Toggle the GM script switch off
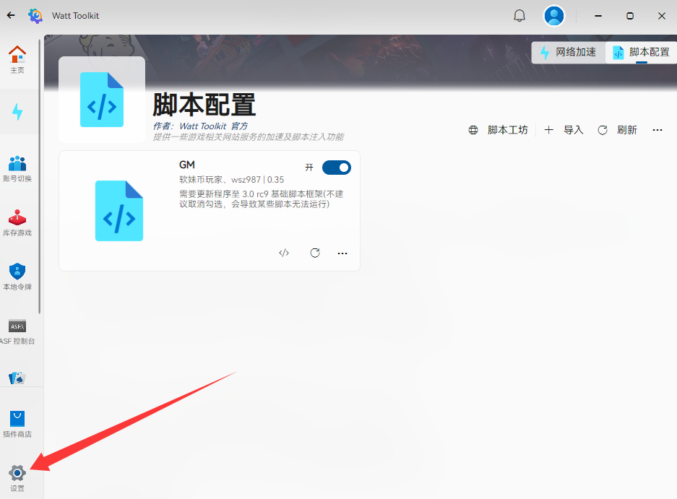Viewport: 677px width, 499px height. coord(337,168)
